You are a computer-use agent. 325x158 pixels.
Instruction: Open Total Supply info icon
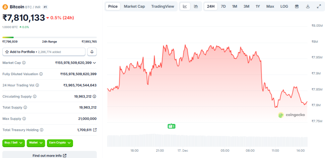(x=25, y=108)
